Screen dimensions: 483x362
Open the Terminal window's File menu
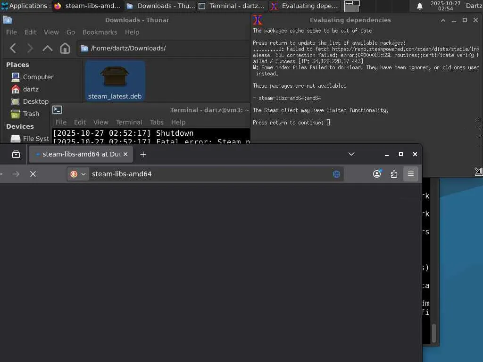click(x=61, y=122)
